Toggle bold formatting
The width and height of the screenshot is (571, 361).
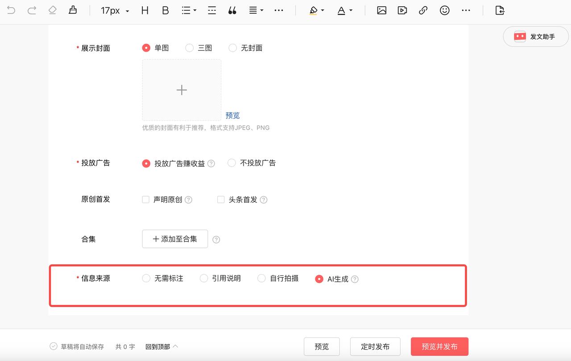166,10
